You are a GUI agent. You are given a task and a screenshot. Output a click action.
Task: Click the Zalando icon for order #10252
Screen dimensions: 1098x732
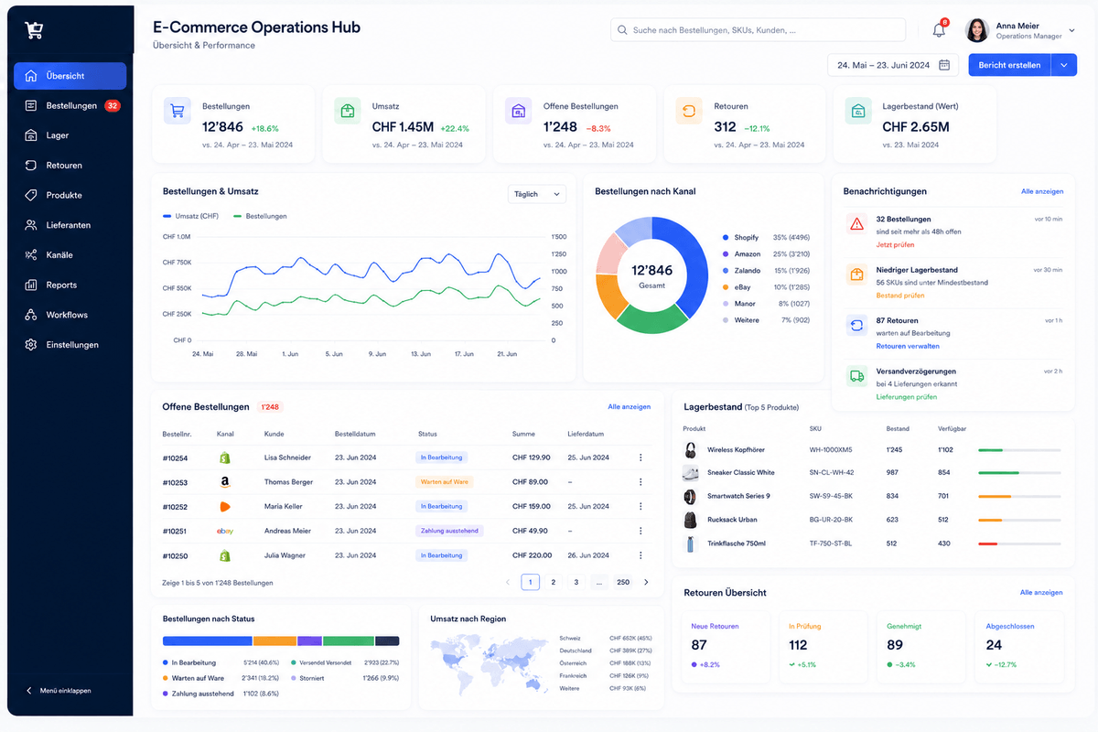click(x=224, y=506)
